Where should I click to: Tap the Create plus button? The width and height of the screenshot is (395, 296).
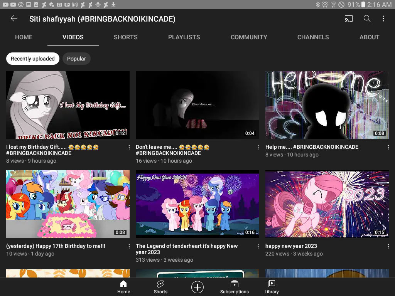coord(197,287)
